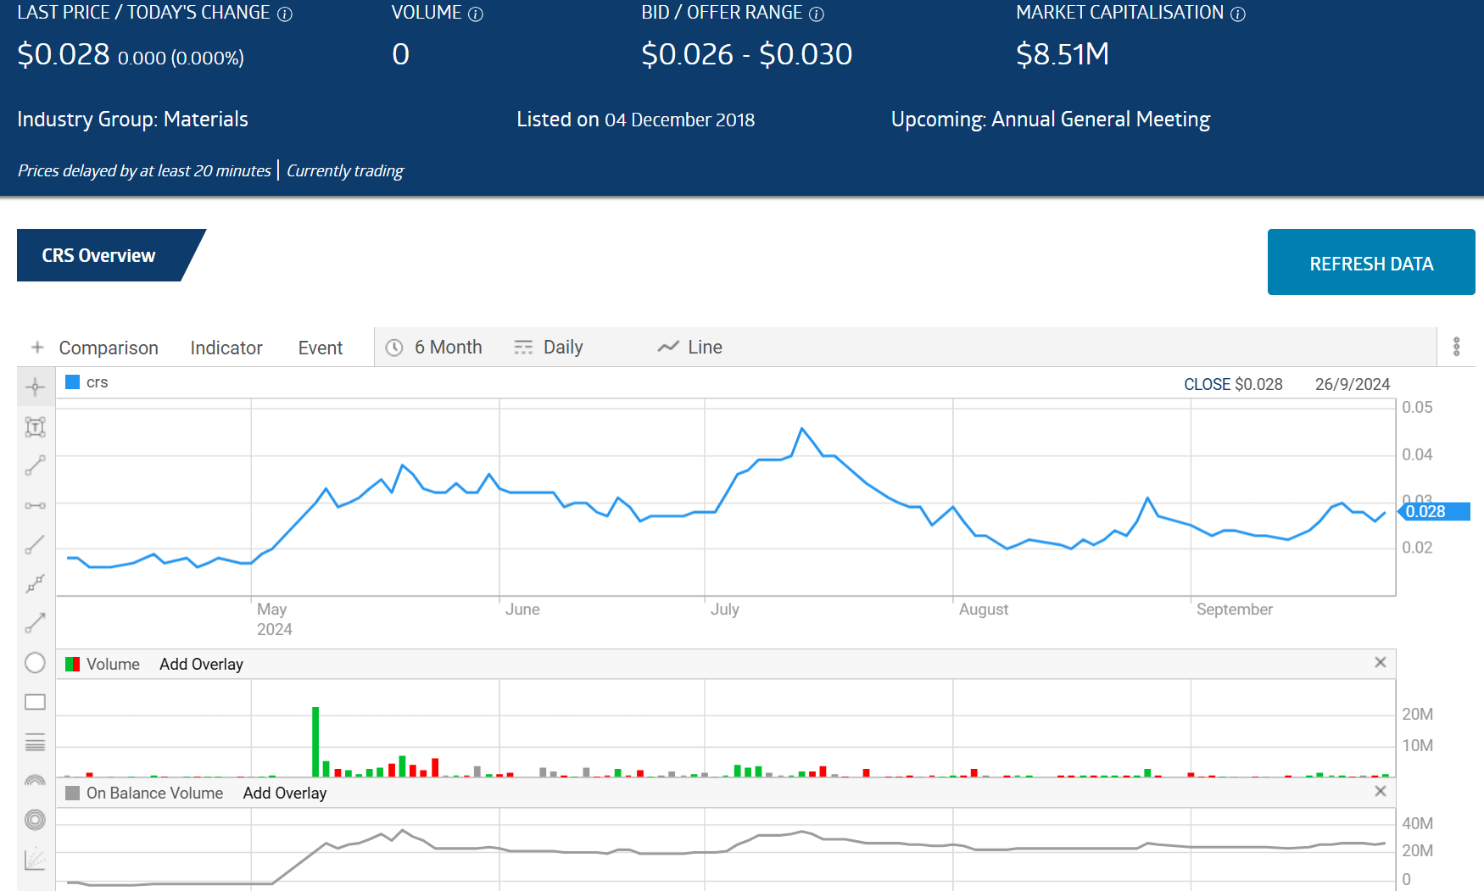Select the Fibonacci arcs tool
Viewport: 1484px width, 891px height.
pos(35,780)
